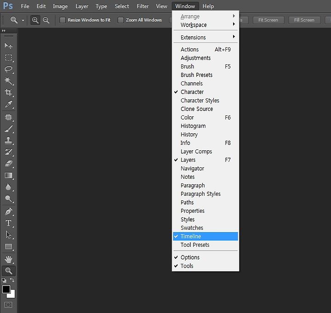
Task: Hide the Options bar via menu
Action: click(205, 257)
